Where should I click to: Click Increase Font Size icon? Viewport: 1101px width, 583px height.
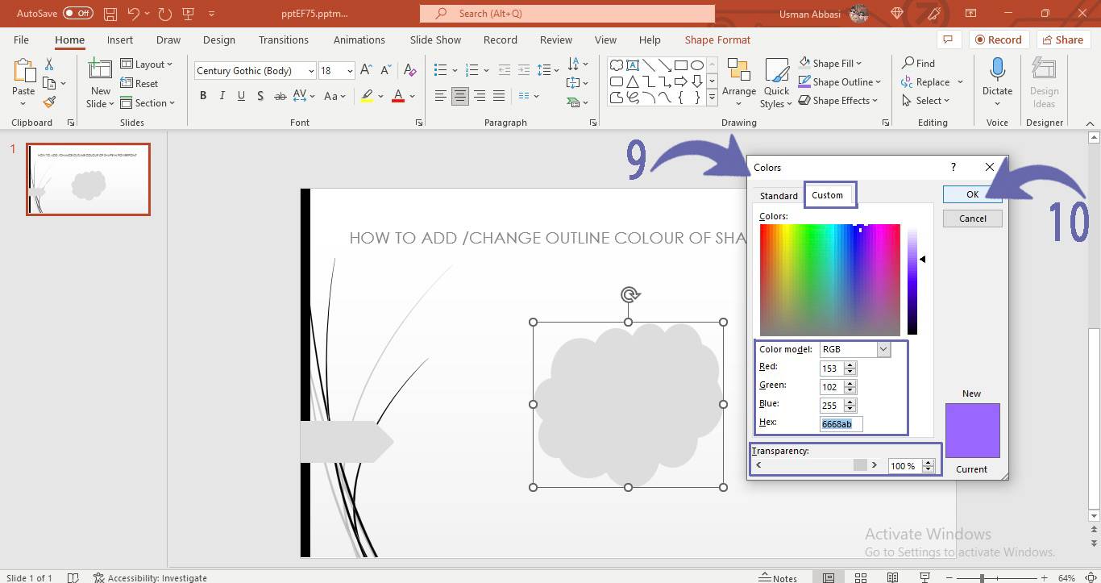click(x=366, y=71)
